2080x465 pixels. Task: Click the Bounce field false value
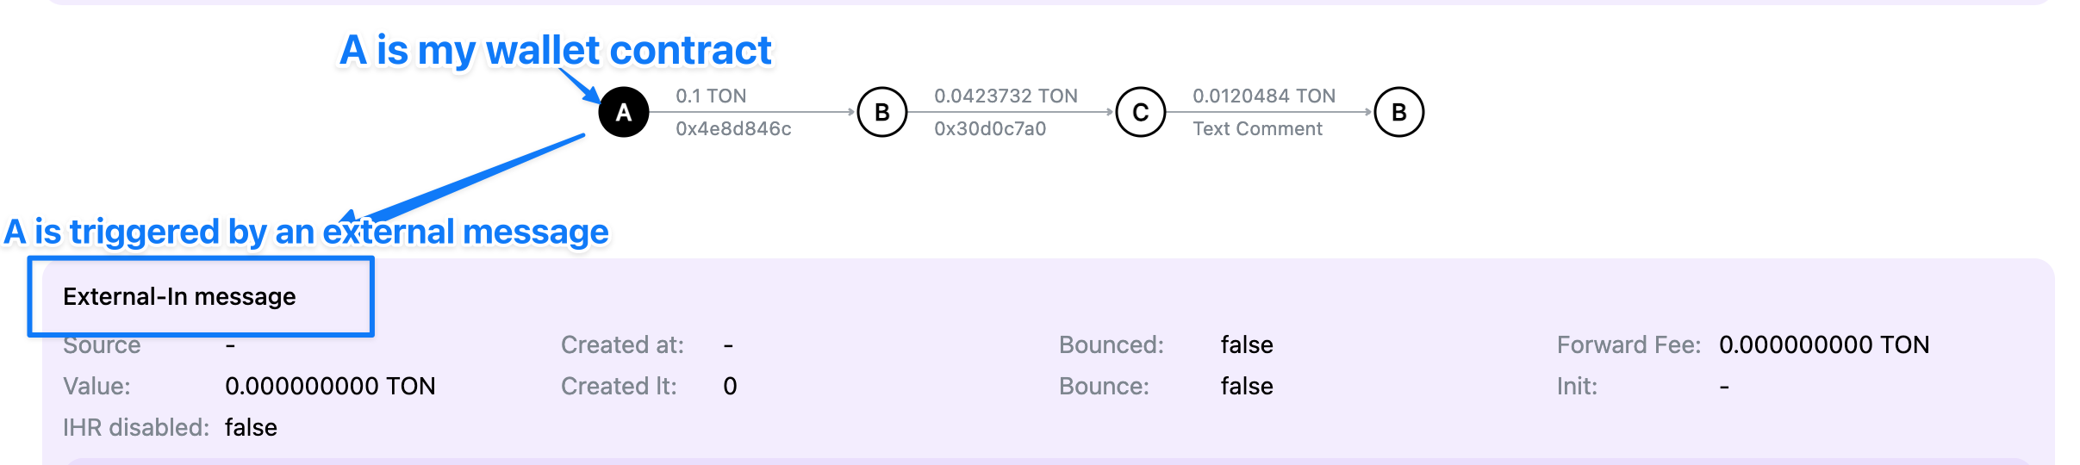coord(1247,386)
